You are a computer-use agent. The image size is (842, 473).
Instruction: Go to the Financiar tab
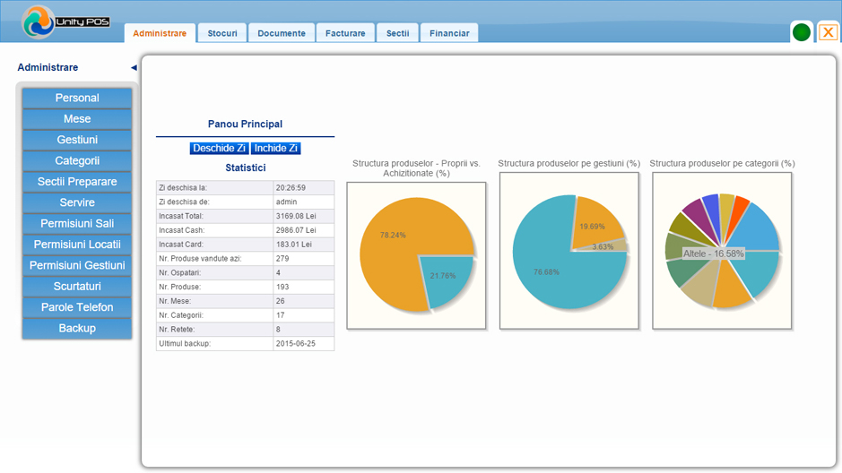coord(449,33)
